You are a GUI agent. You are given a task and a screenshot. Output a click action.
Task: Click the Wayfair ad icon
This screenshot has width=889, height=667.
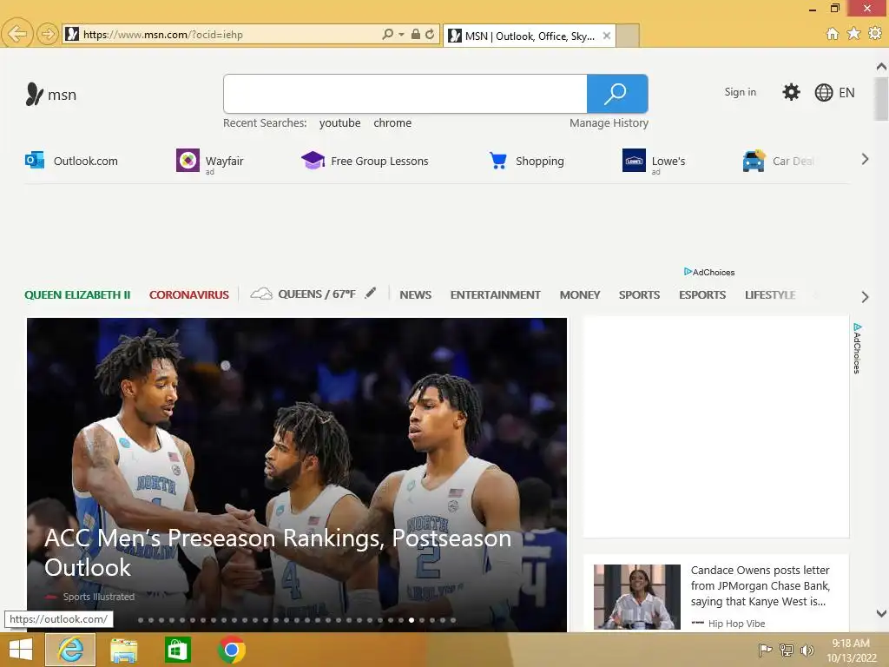[x=188, y=161]
